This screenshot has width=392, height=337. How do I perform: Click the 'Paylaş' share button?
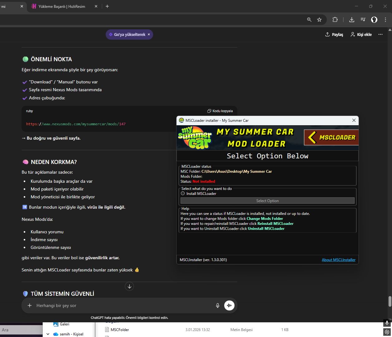pyautogui.click(x=334, y=34)
